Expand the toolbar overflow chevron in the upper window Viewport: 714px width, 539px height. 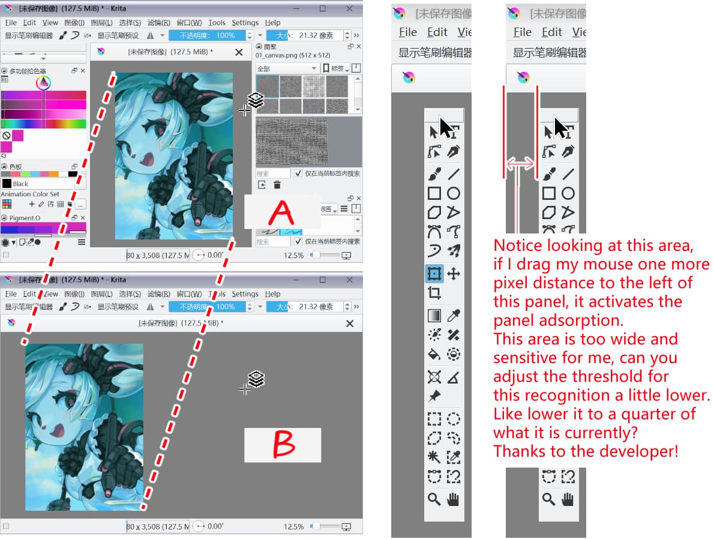(356, 35)
